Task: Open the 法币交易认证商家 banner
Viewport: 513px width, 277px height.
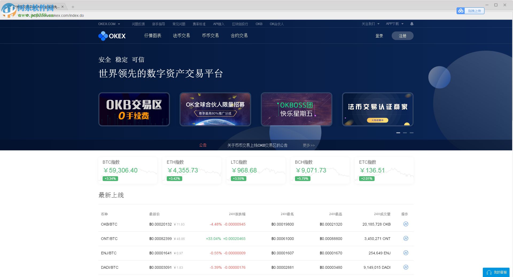Action: pos(378,109)
